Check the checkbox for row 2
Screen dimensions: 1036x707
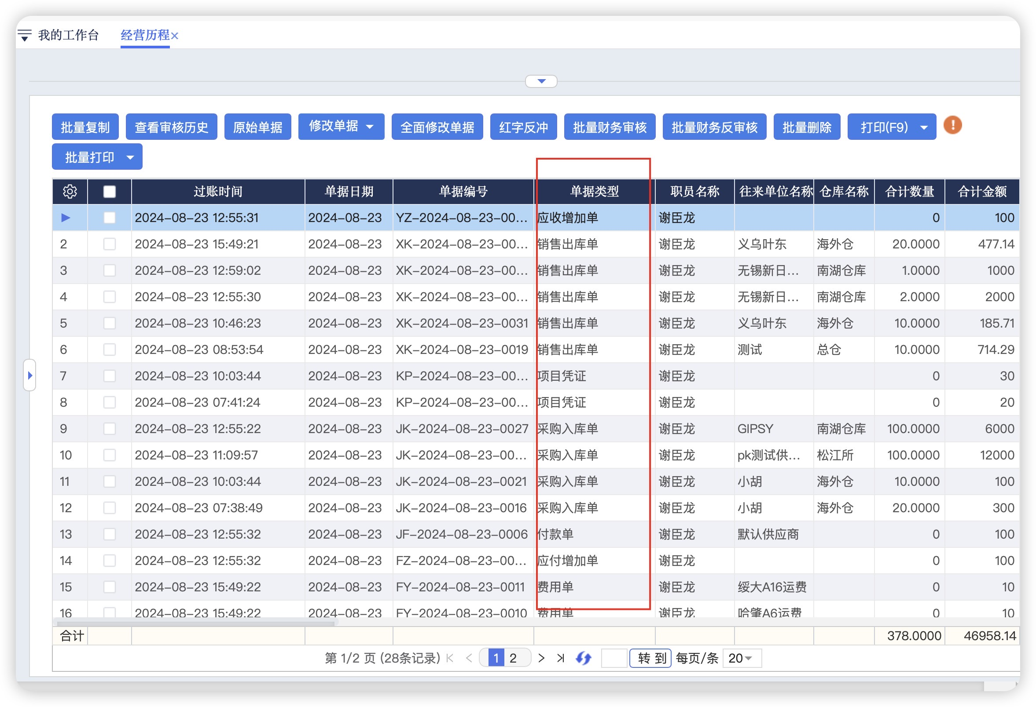pos(109,244)
